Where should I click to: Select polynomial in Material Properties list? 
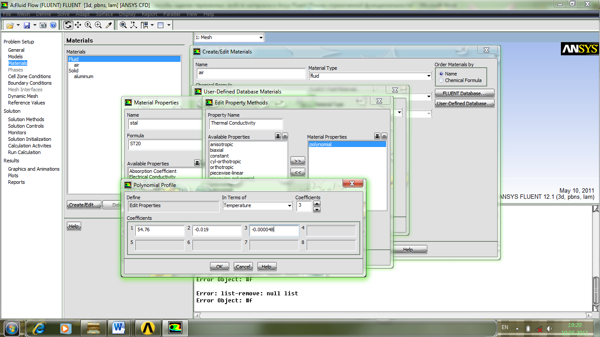pos(347,144)
